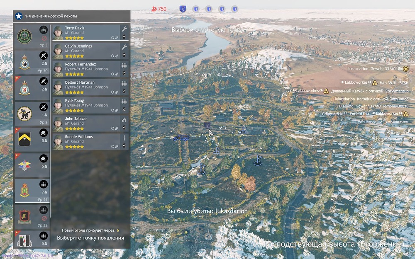Choose soldier John Salazar
This screenshot has height=259, width=415.
click(x=90, y=123)
